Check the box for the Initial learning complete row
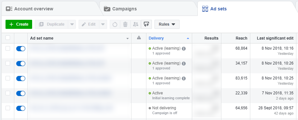 [8, 93]
